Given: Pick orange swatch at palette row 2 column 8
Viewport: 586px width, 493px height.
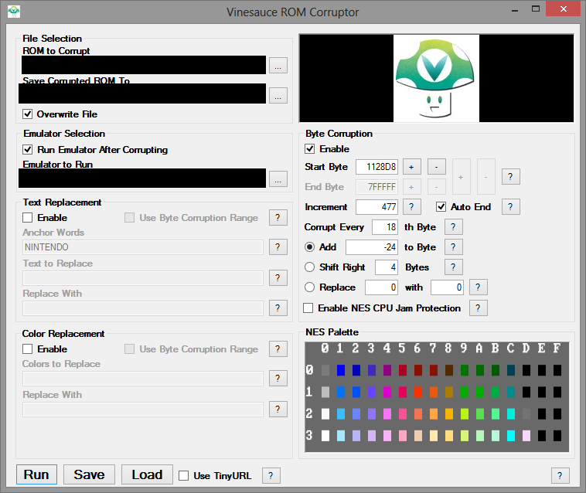Looking at the screenshot, I should pyautogui.click(x=449, y=414).
